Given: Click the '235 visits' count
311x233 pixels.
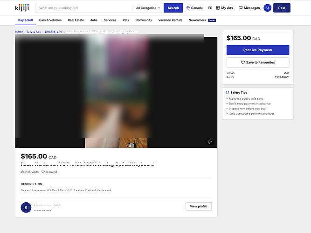Looking at the screenshot, I should pyautogui.click(x=30, y=172).
